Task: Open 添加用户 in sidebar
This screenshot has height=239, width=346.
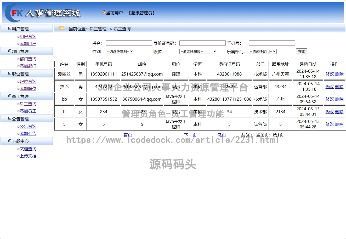Action: point(28,43)
